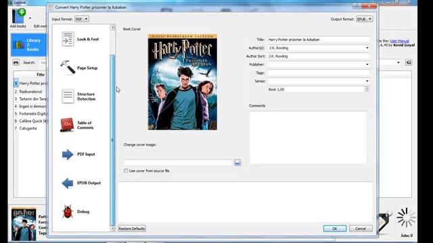The height and width of the screenshot is (243, 433).
Task: Select the Razbunatorul book row
Action: tap(30, 92)
